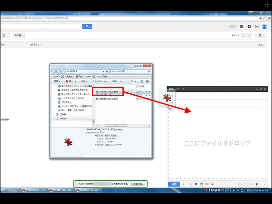Click the bookmark star in address bar
The image size is (272, 204).
point(264,18)
